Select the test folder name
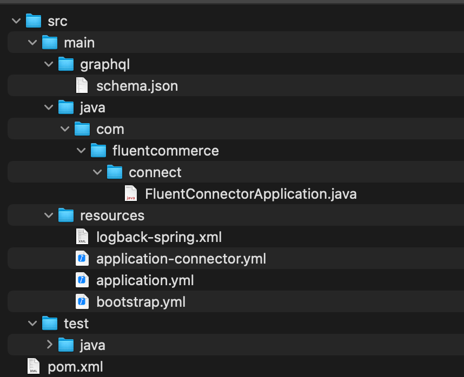Screen dimensions: 464x377 click(x=76, y=324)
